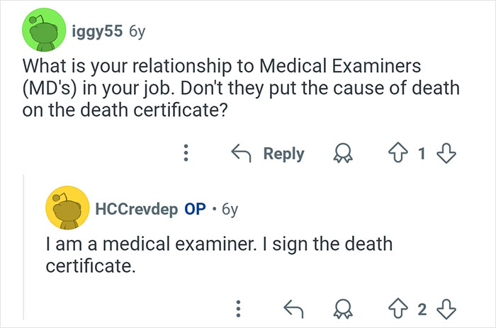Viewport: 496px width, 328px height.
Task: Downvote iggy55's comment
Action: point(446,152)
